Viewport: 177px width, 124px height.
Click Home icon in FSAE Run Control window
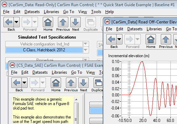point(56,83)
